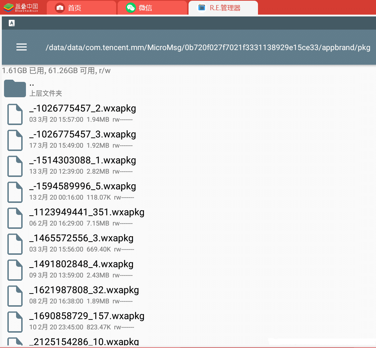Select file name _1621987808_32.wxapkg
Viewport: 376px width, 348px height.
pyautogui.click(x=84, y=290)
